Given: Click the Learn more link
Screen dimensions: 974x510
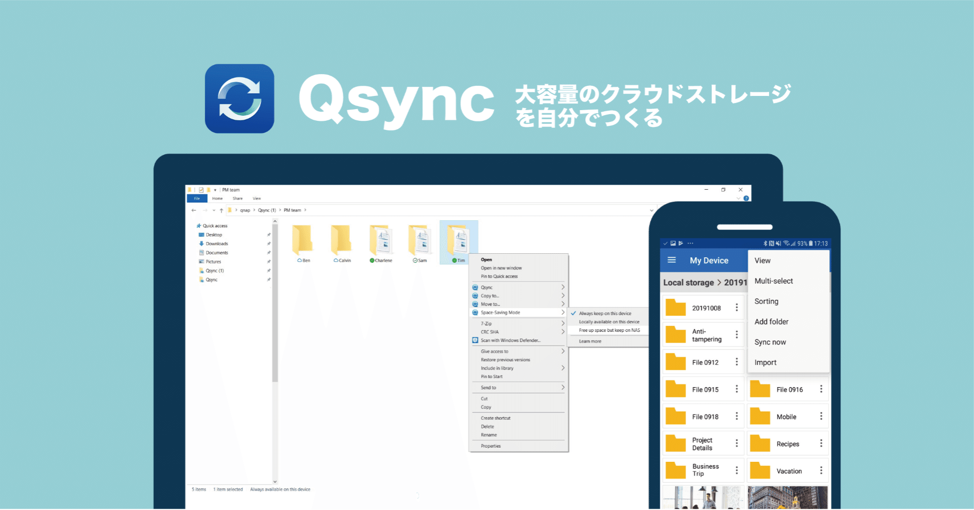Looking at the screenshot, I should point(589,341).
